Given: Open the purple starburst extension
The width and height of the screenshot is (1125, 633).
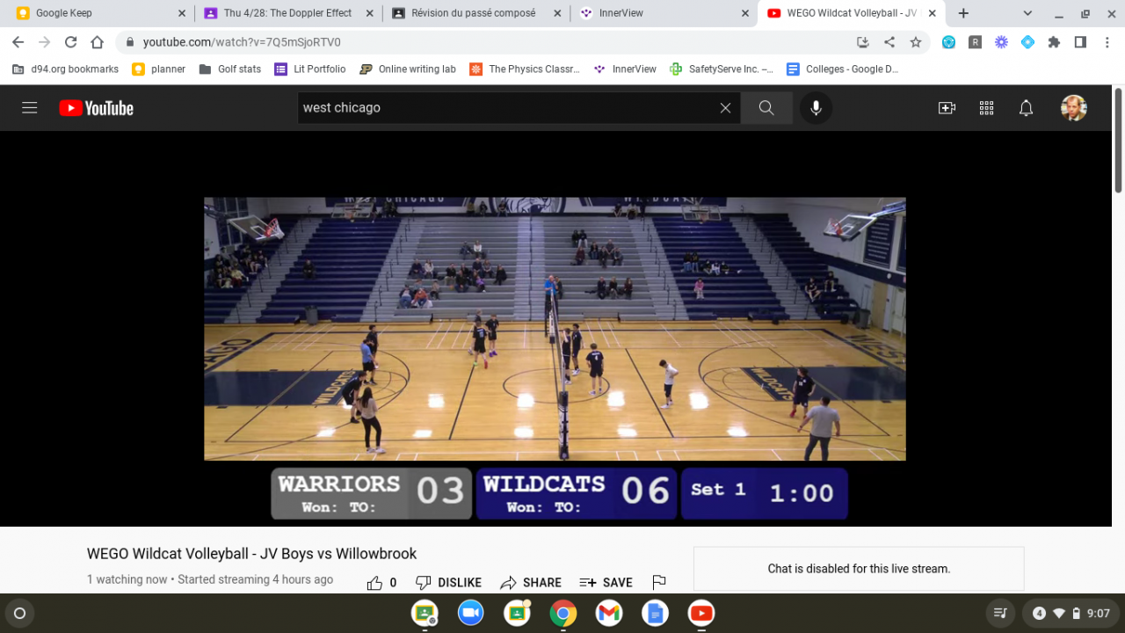Looking at the screenshot, I should coord(1001,42).
